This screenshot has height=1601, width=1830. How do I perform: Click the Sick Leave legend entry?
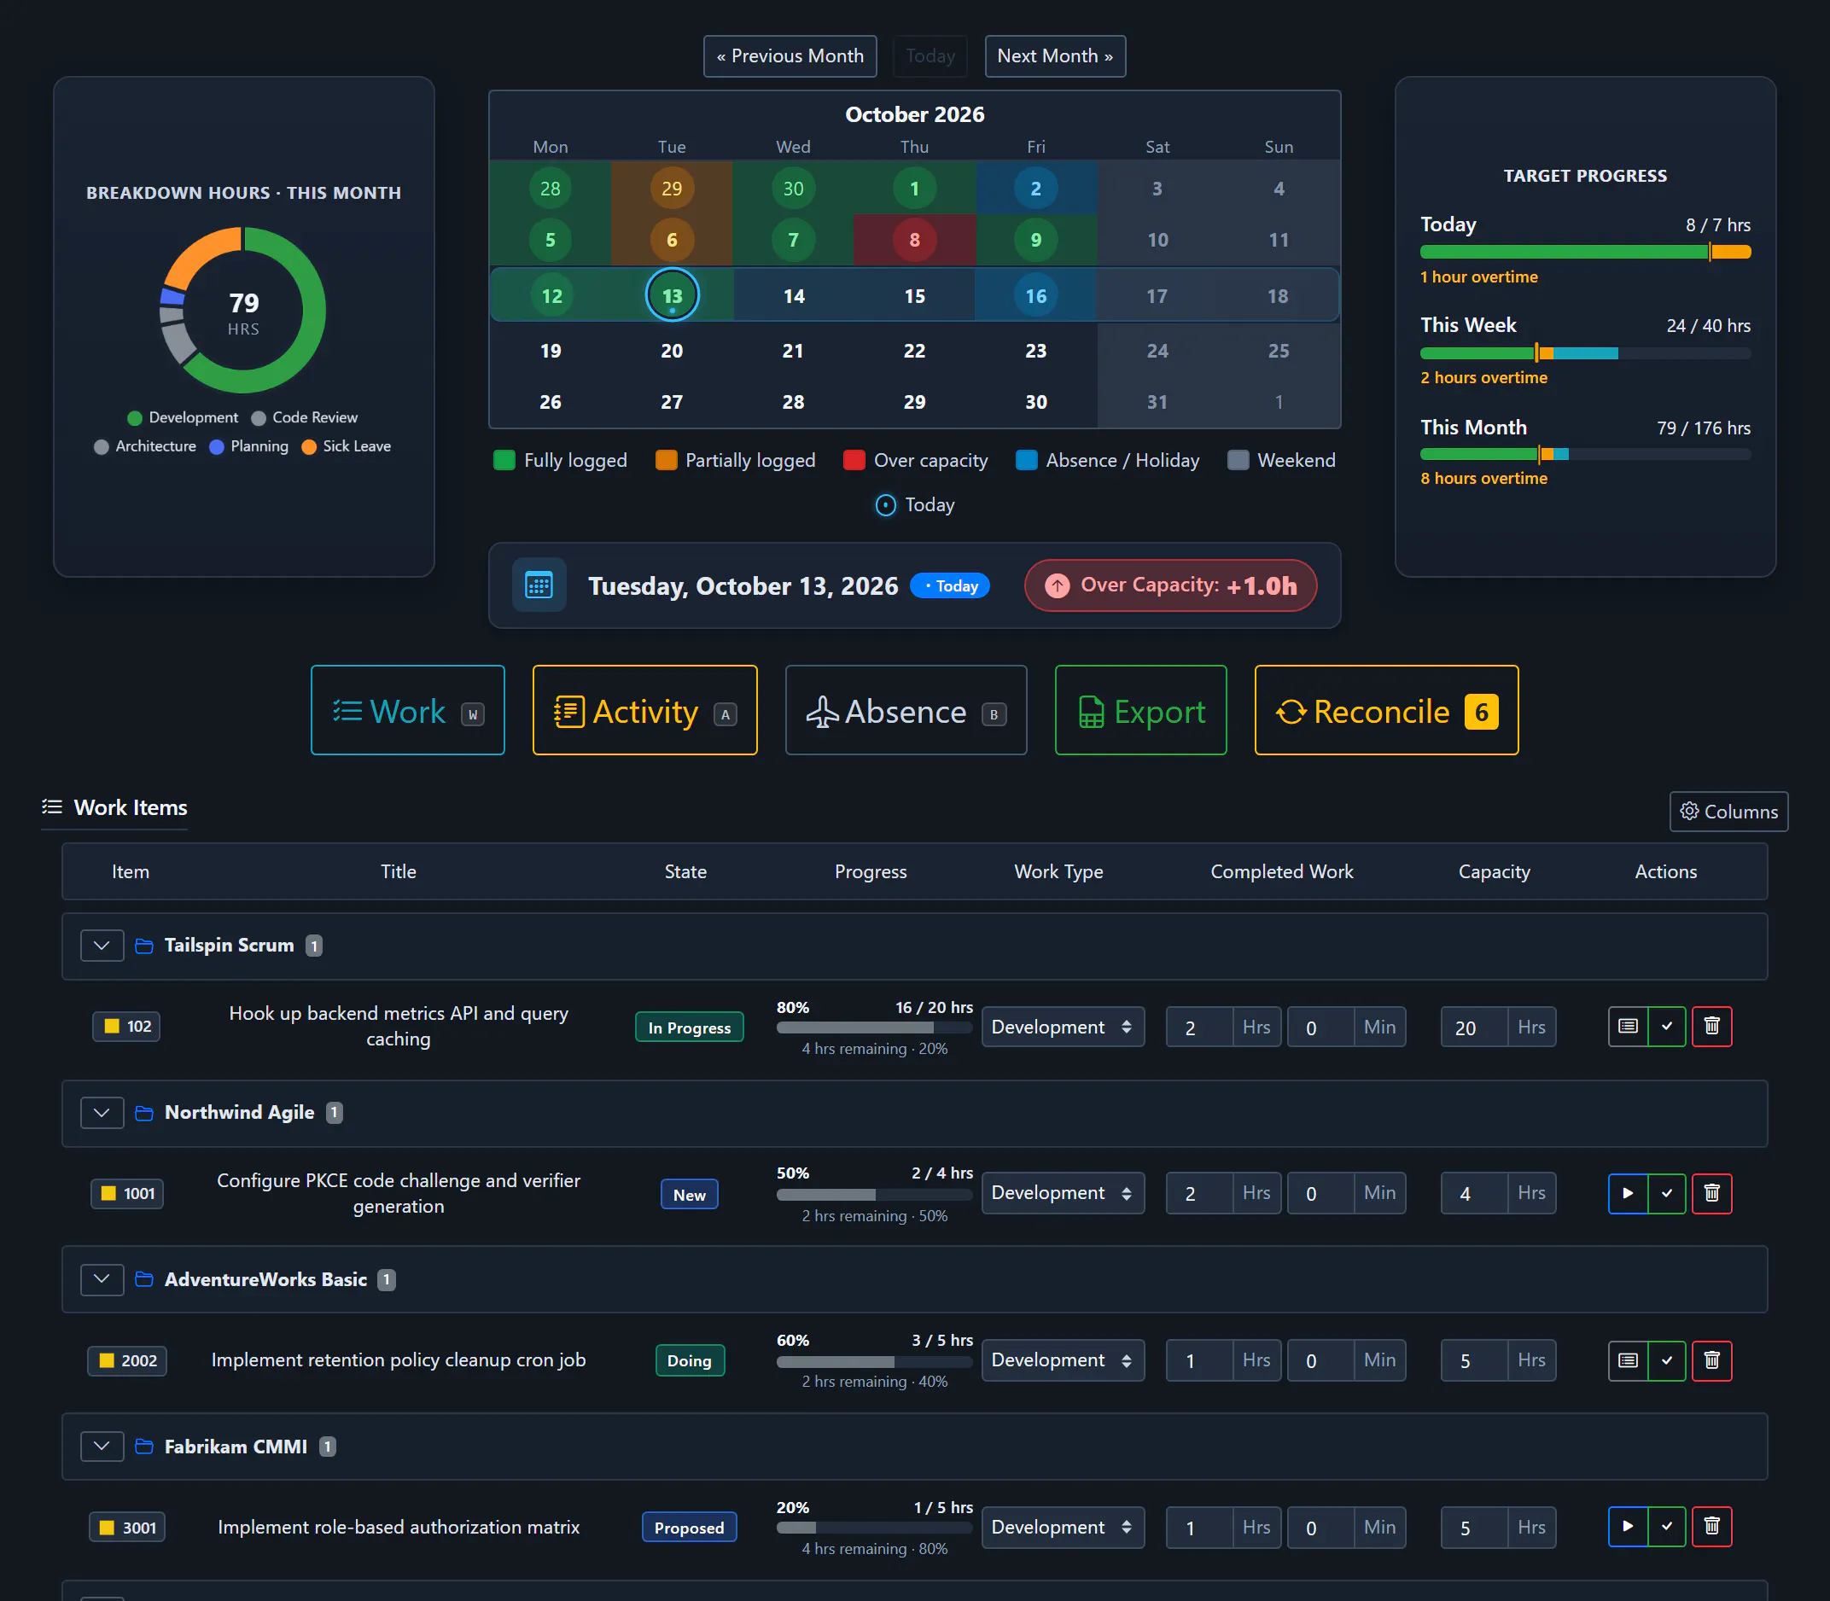tap(347, 446)
